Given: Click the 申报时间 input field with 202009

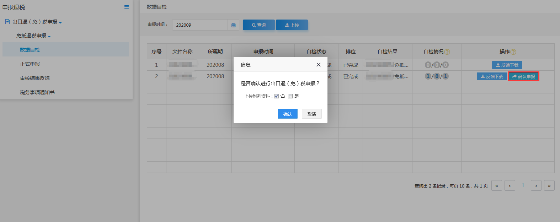Looking at the screenshot, I should coord(200,25).
